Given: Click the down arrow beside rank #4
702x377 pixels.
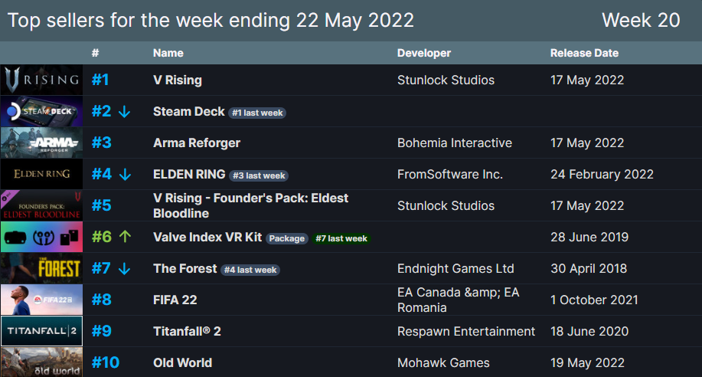Looking at the screenshot, I should [125, 175].
